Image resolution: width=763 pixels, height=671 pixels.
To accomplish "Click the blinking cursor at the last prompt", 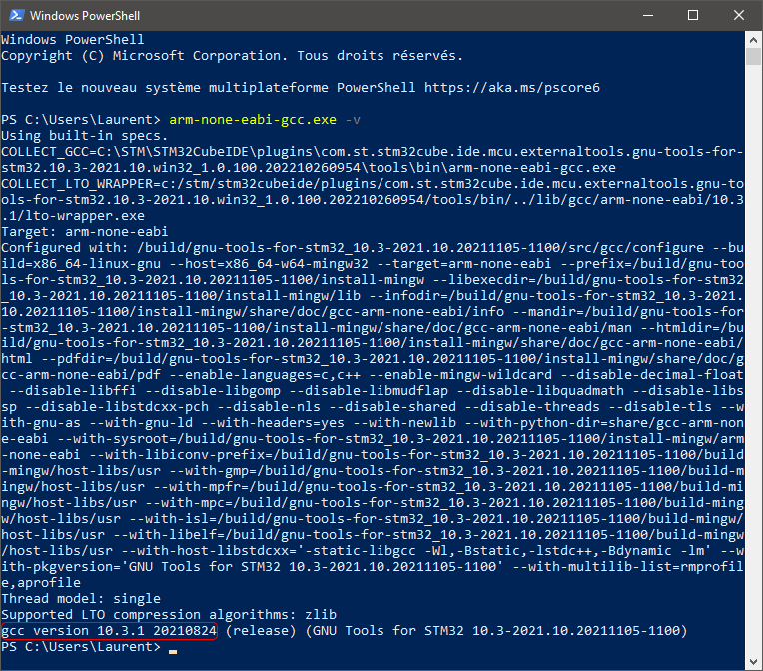I will click(173, 651).
